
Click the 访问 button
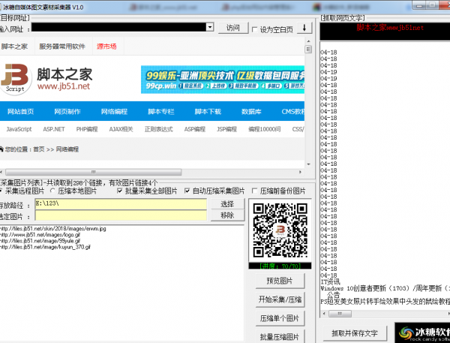(x=233, y=28)
